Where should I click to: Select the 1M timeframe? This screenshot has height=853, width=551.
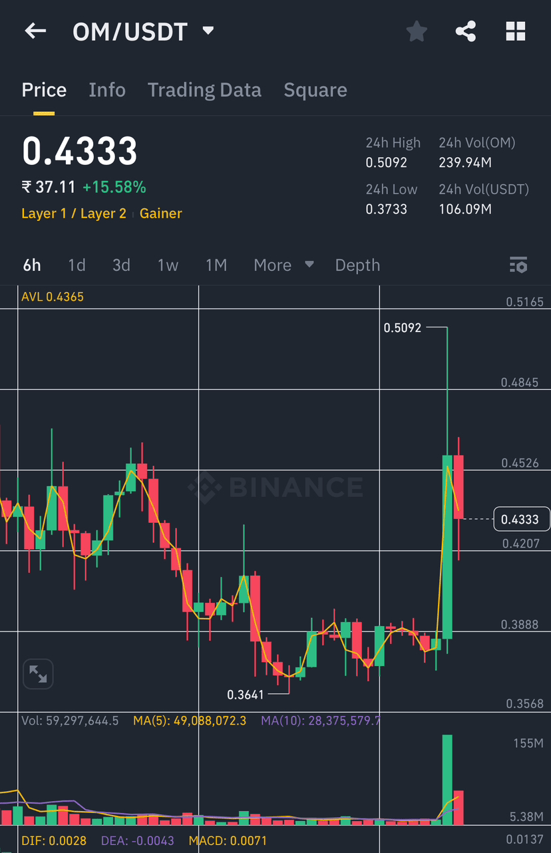coord(216,265)
